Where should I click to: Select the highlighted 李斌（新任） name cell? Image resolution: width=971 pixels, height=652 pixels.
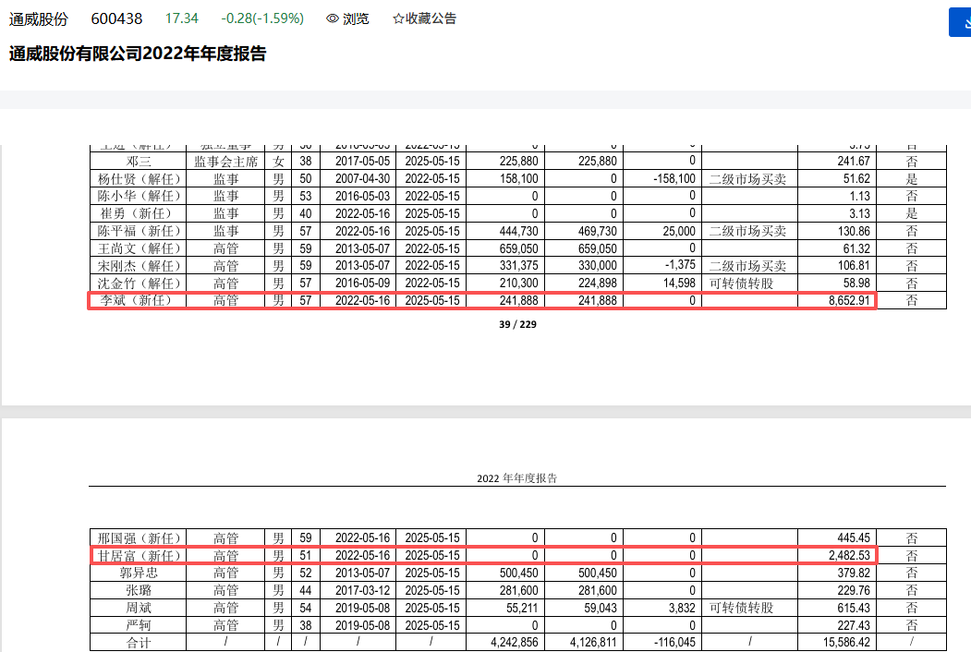pos(139,301)
